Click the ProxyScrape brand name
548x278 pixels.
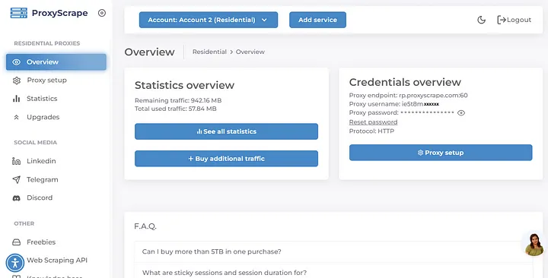60,13
